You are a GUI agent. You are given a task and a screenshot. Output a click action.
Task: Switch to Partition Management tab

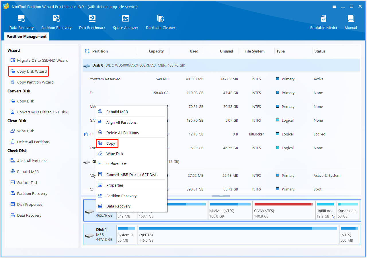27,36
